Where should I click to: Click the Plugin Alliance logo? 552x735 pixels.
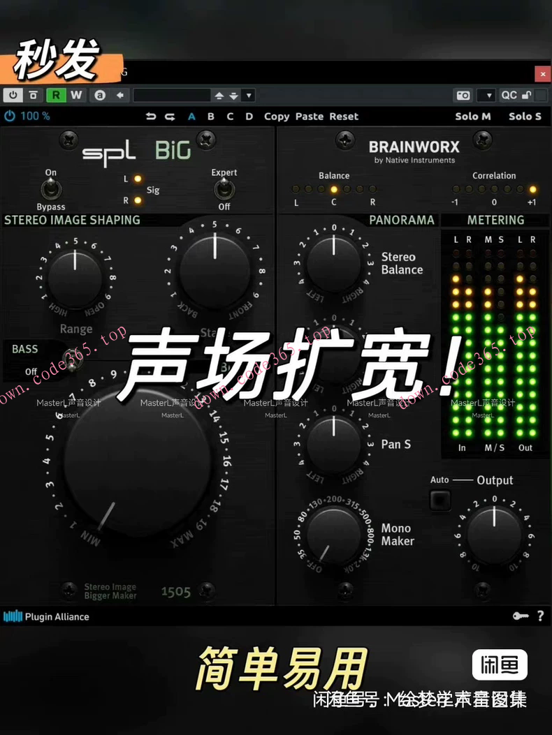[46, 616]
